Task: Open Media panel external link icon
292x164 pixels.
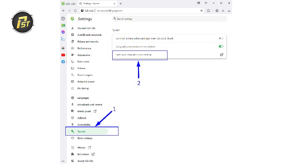Action: click(x=95, y=111)
